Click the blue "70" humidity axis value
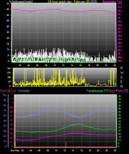The image size is (129, 154). tap(5, 110)
